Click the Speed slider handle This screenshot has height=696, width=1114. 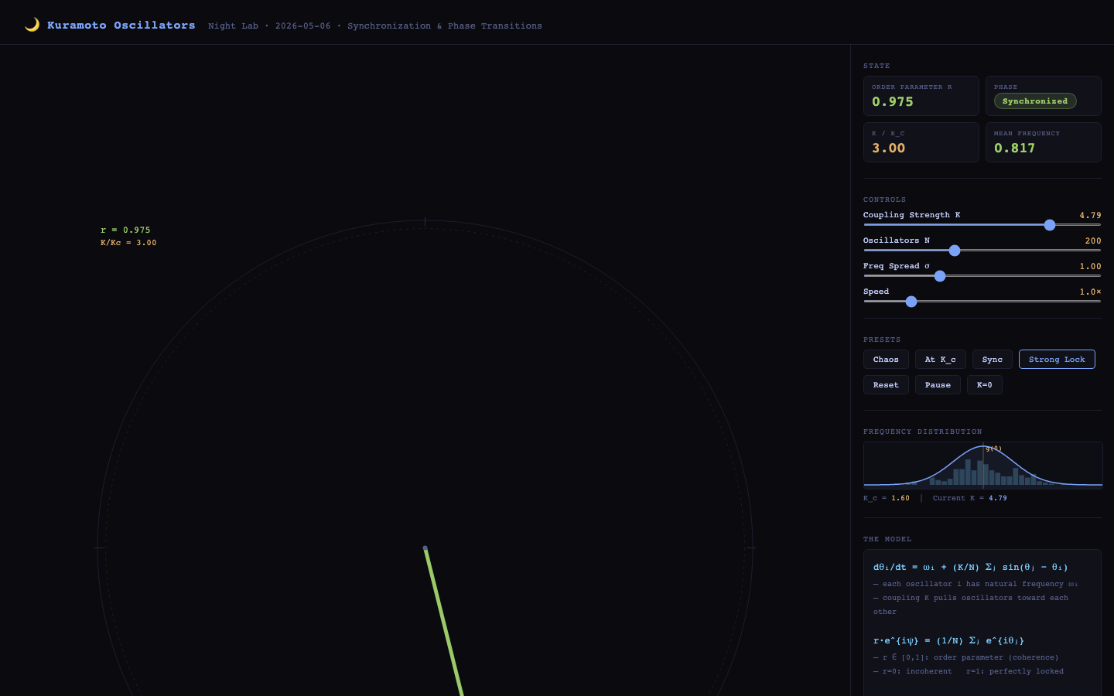pyautogui.click(x=911, y=302)
